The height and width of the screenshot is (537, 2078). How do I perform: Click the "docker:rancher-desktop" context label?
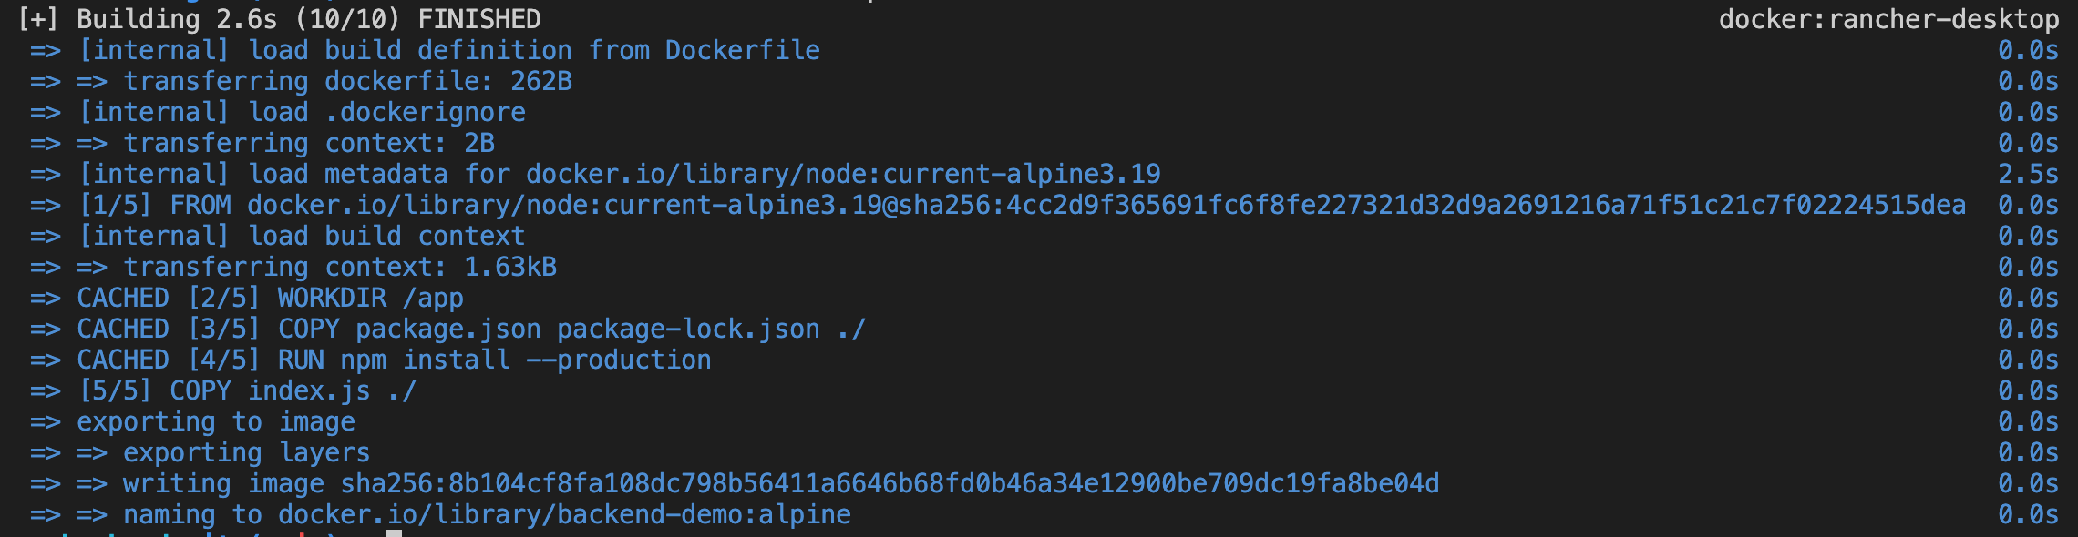tap(1888, 19)
